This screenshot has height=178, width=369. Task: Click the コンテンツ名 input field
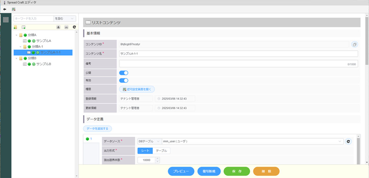[238, 54]
